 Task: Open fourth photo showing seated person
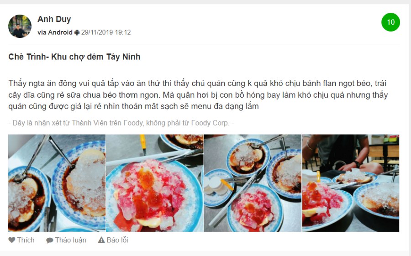(x=351, y=183)
